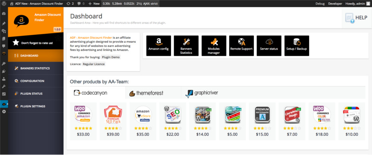Open Settings sliders icon in sidebar

pyautogui.click(x=4, y=94)
